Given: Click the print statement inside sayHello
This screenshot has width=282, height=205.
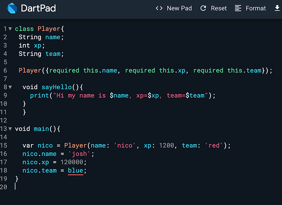Looking at the screenshot, I should pyautogui.click(x=39, y=95).
